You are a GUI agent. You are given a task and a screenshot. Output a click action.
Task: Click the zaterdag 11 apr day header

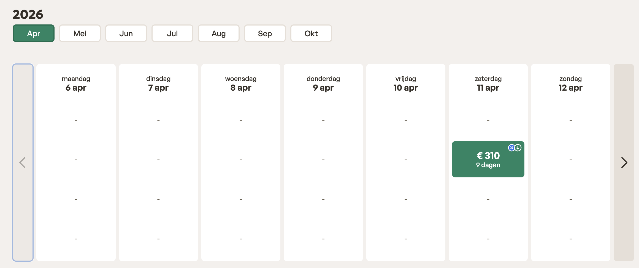point(488,83)
